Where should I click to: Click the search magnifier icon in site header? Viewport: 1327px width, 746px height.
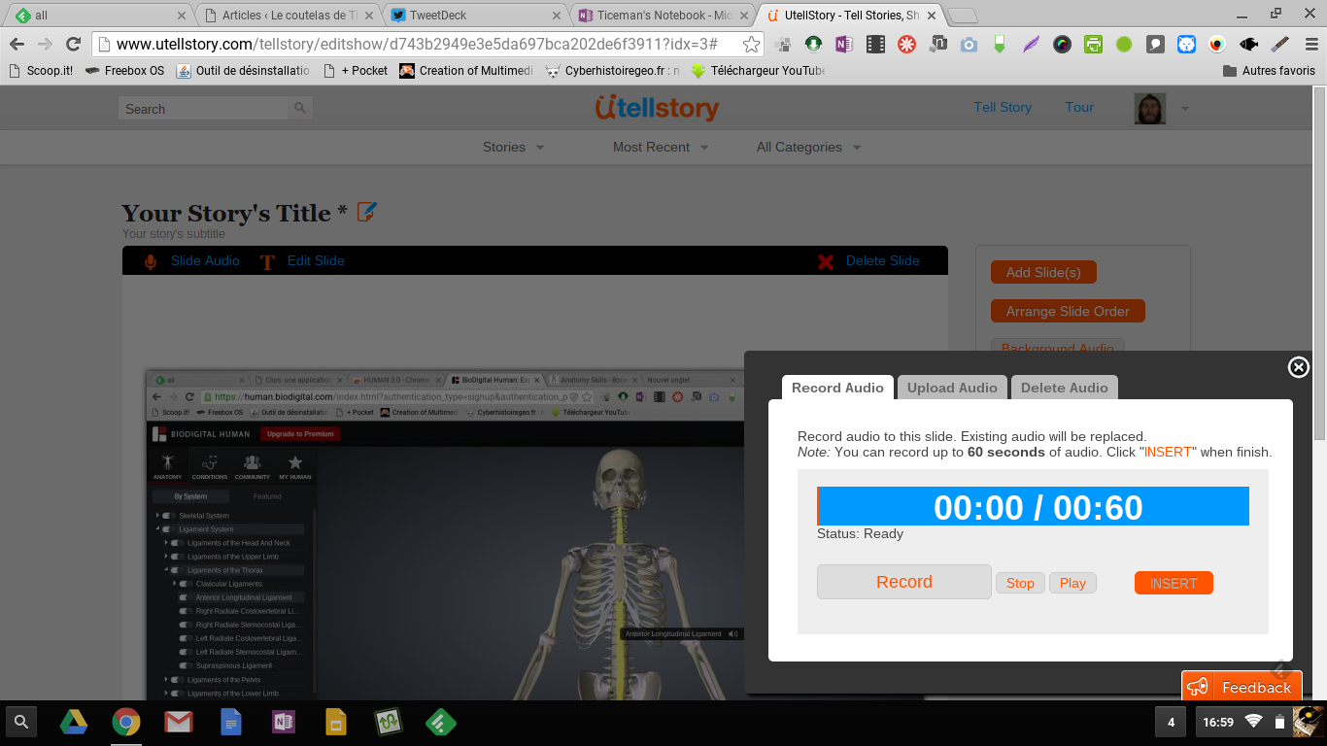pos(300,108)
